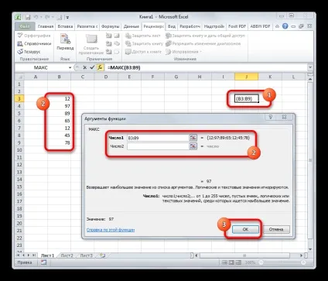
Task: Switch to Normal view in the status bar
Action: pyautogui.click(x=224, y=262)
